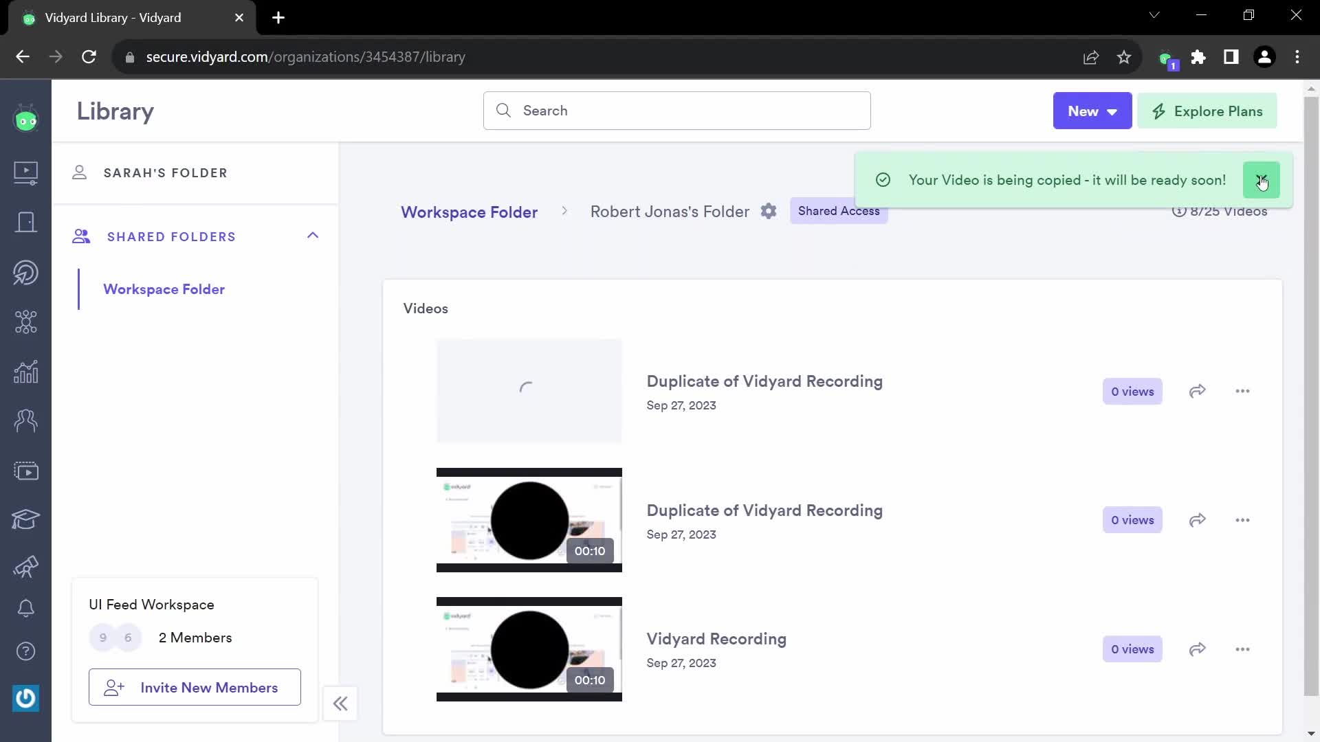Open the spiral prospector icon in sidebar
1320x742 pixels.
coord(26,272)
